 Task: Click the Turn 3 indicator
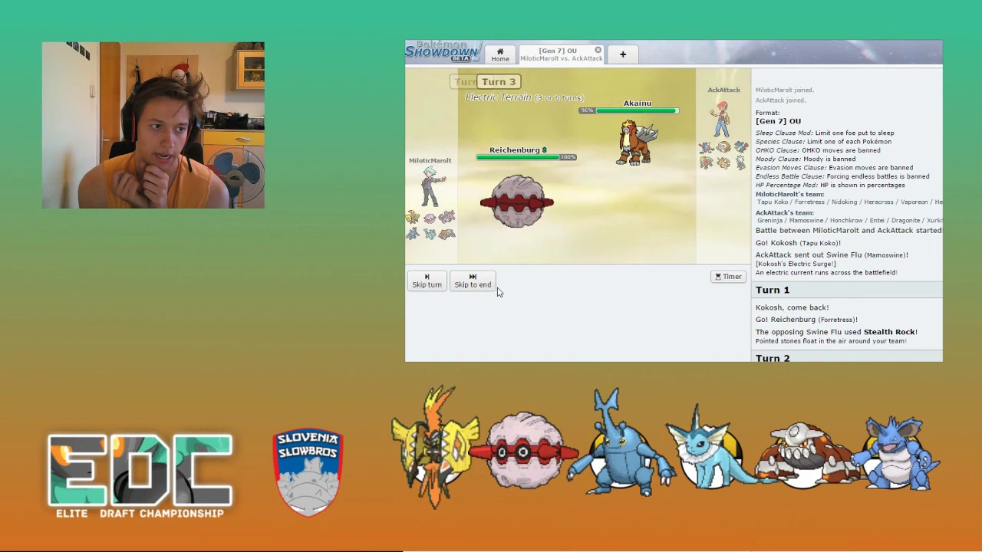(x=499, y=81)
